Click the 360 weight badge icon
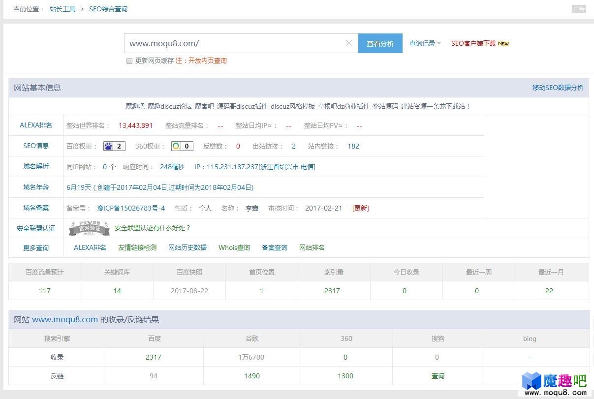Screen dimensions: 594x399 point(182,146)
